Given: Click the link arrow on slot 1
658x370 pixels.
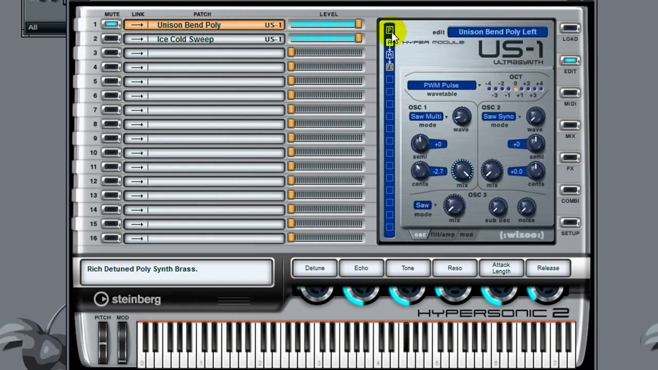Looking at the screenshot, I should 136,25.
